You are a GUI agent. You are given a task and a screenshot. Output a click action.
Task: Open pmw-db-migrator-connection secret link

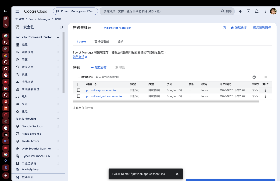point(105,96)
